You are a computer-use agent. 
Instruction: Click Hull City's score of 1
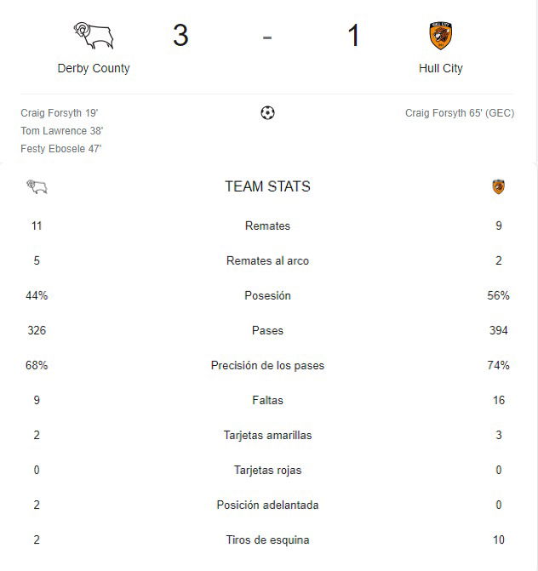(353, 36)
